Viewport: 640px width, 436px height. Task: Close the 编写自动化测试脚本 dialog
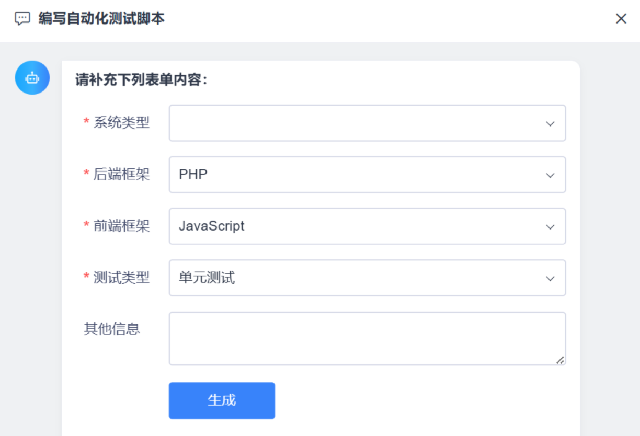coord(621,19)
